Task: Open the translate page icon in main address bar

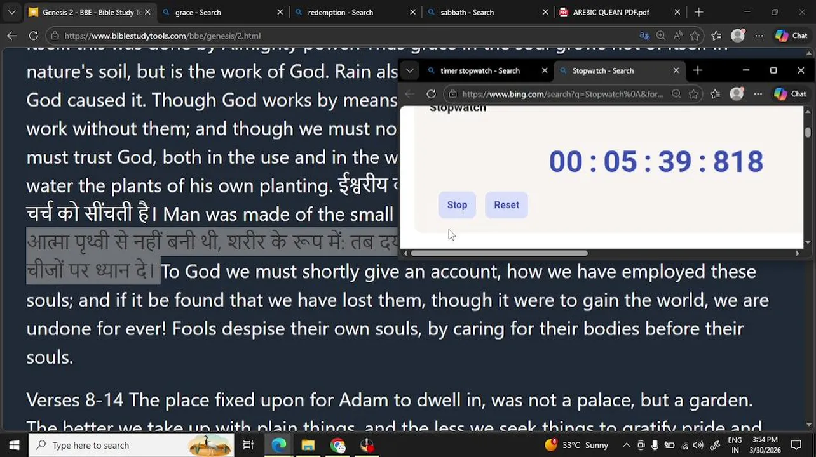Action: pyautogui.click(x=644, y=36)
